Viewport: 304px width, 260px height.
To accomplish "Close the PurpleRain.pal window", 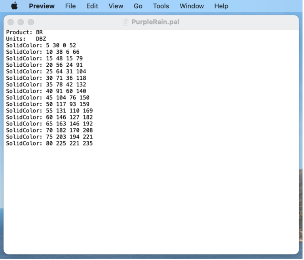I will tap(11, 22).
